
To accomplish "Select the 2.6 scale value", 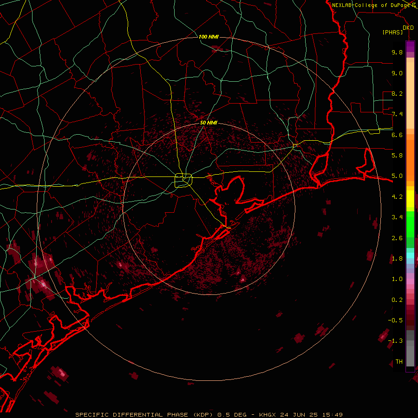I will [397, 238].
